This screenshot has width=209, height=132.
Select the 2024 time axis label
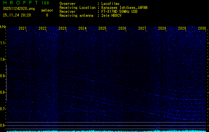[x=82, y=29]
